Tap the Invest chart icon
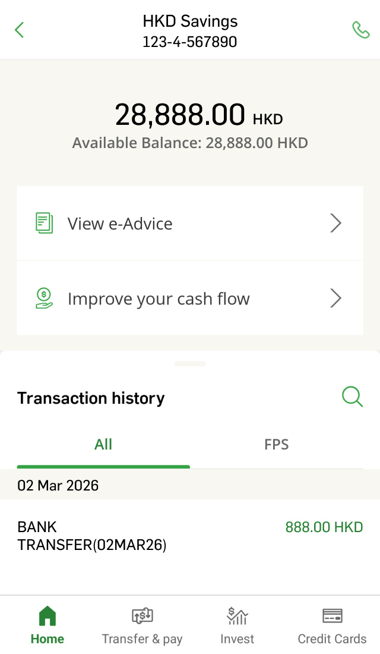 (237, 617)
